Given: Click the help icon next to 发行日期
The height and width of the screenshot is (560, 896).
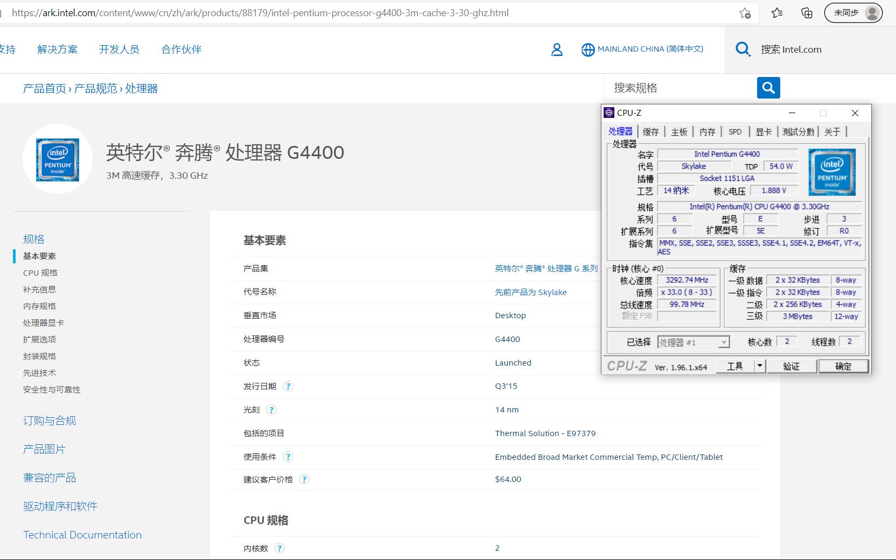Looking at the screenshot, I should tap(289, 386).
